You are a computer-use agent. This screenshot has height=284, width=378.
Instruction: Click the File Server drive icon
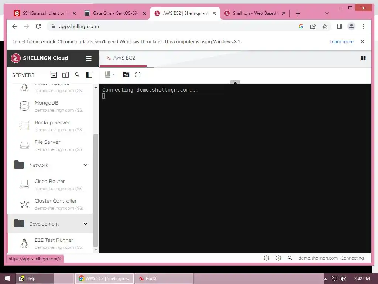point(24,145)
